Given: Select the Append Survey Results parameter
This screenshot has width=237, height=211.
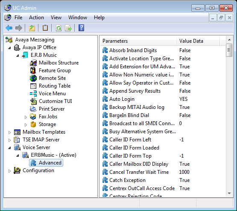Looking at the screenshot, I should (135, 91).
